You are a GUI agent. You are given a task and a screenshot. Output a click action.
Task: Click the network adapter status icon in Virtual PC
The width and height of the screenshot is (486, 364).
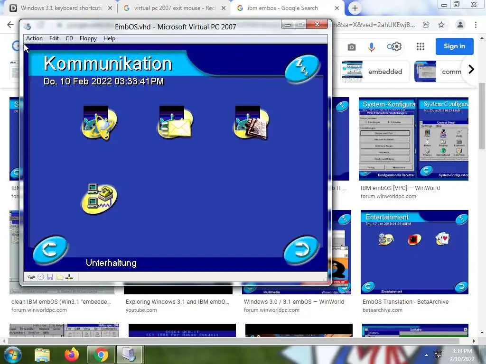click(x=69, y=277)
